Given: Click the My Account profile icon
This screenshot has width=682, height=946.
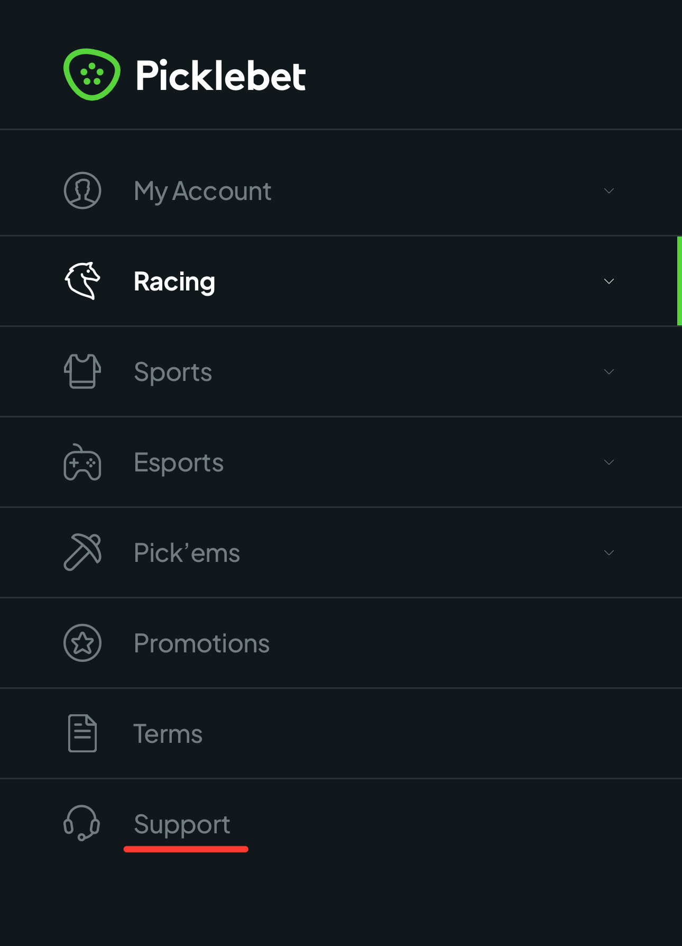Looking at the screenshot, I should [82, 190].
